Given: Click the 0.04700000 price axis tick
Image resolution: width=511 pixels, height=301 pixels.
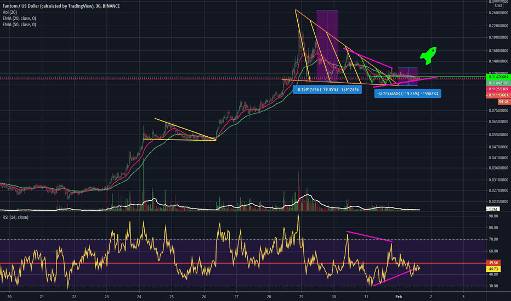Looking at the screenshot, I should point(498,147).
